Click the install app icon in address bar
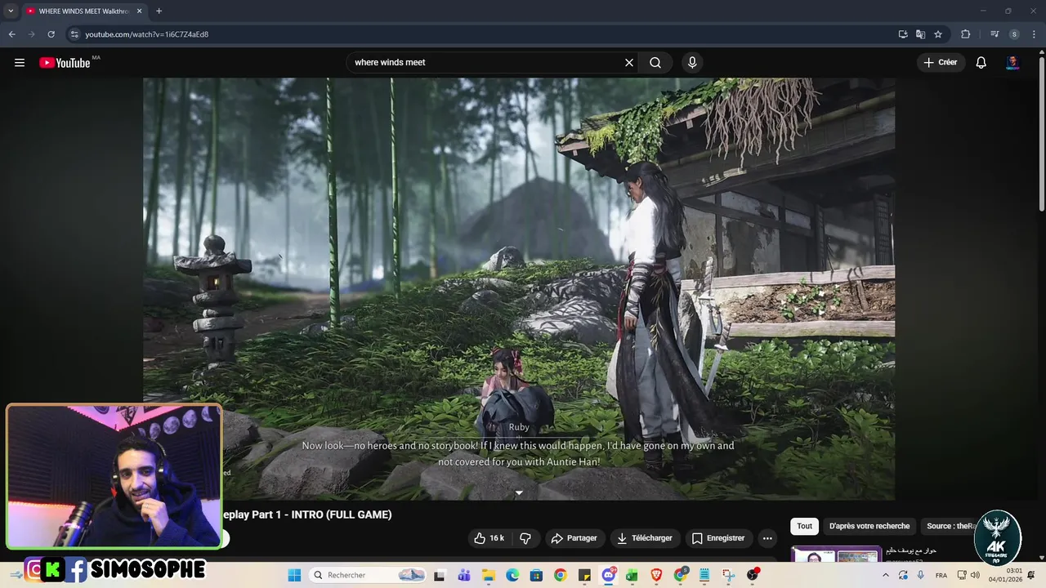The height and width of the screenshot is (588, 1046). pyautogui.click(x=903, y=34)
